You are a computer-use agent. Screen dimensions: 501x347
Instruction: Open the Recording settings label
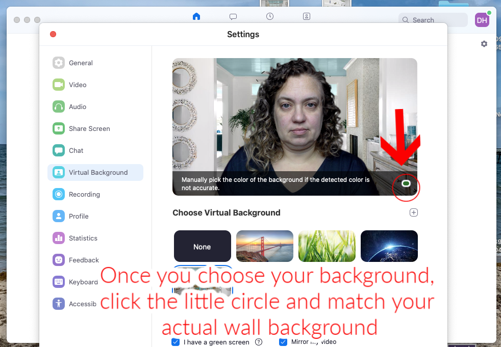pyautogui.click(x=84, y=194)
